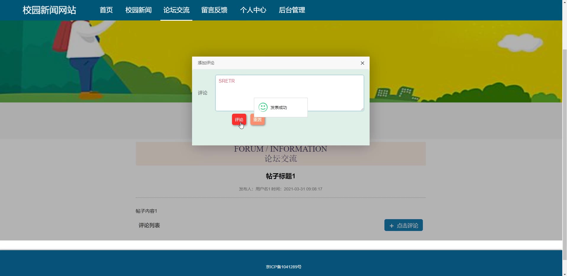Click the blue 点击评论 button
The width and height of the screenshot is (567, 276).
point(403,225)
